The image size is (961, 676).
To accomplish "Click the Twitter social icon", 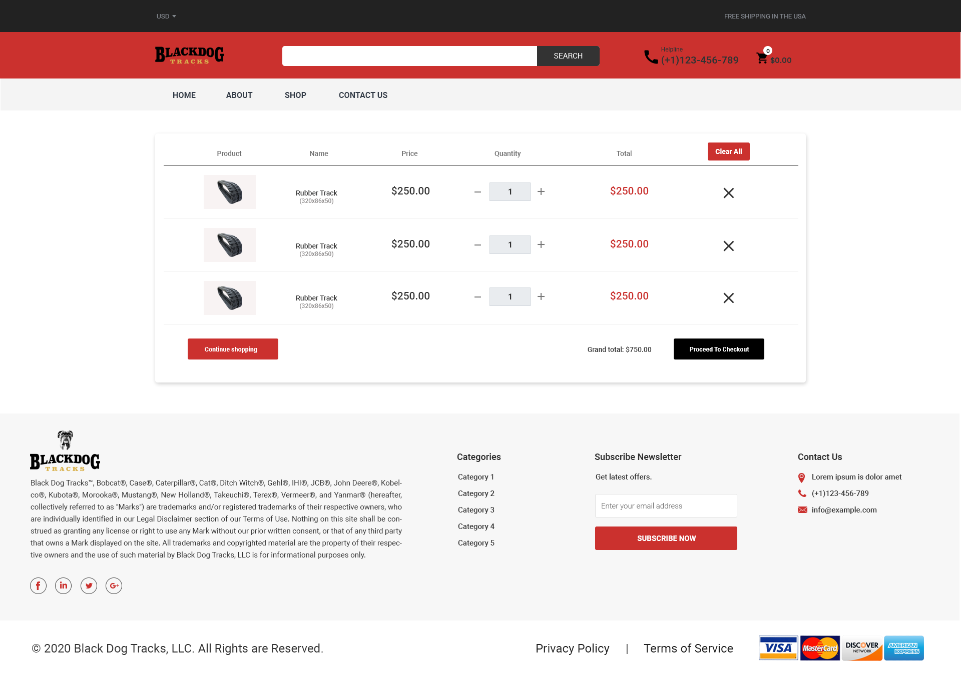I will (89, 585).
